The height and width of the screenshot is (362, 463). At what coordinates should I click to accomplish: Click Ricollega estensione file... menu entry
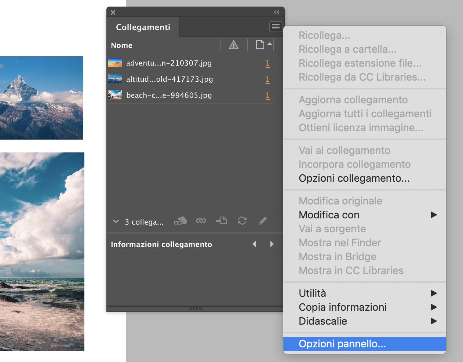pyautogui.click(x=365, y=63)
